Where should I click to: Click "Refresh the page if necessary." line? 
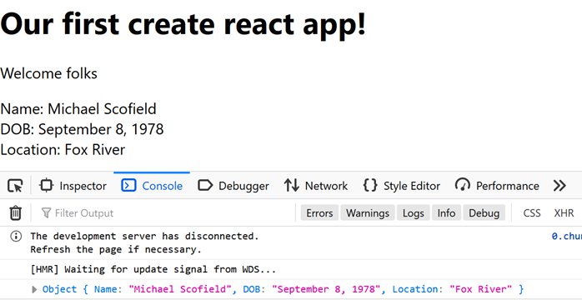116,249
